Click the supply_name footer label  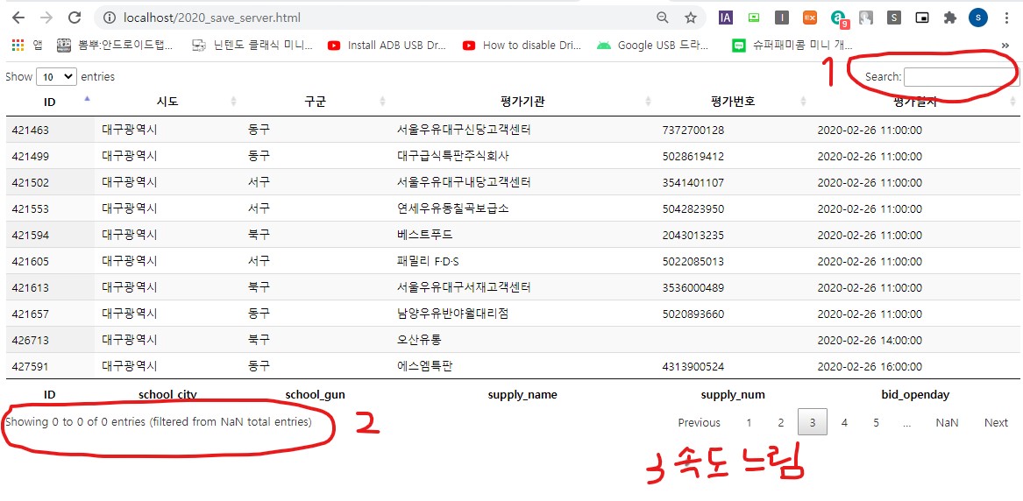[522, 395]
